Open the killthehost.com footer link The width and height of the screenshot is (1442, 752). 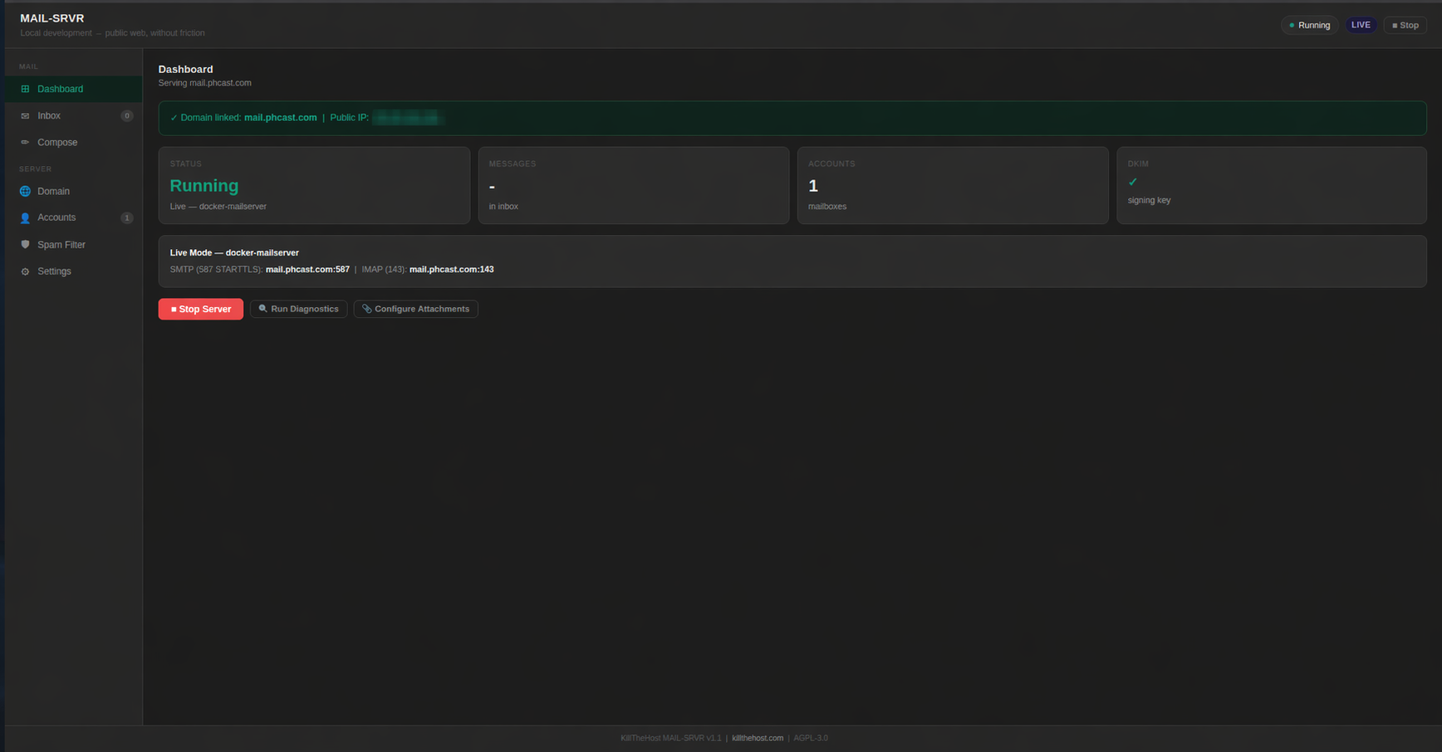757,737
